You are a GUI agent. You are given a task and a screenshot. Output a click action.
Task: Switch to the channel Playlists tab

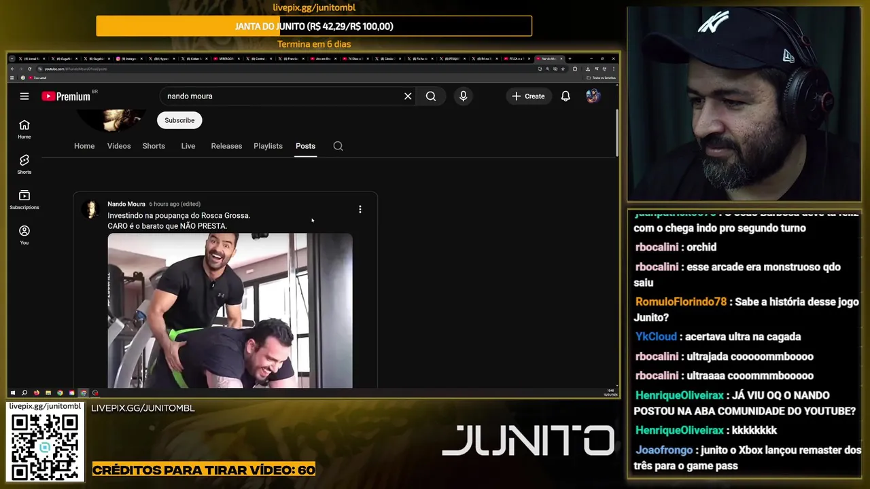268,146
